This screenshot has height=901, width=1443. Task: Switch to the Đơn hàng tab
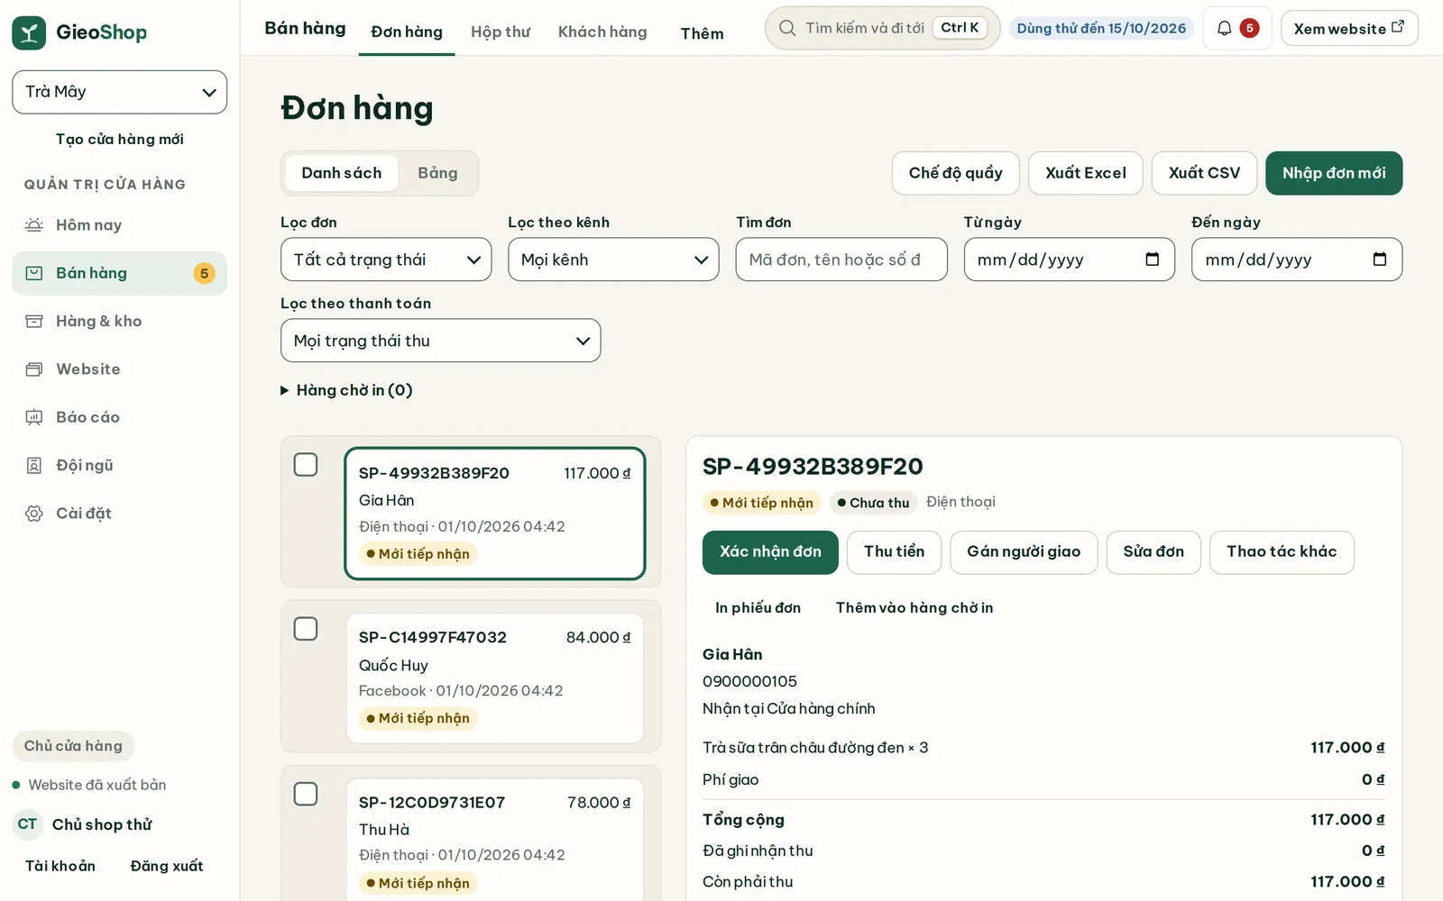point(407,32)
